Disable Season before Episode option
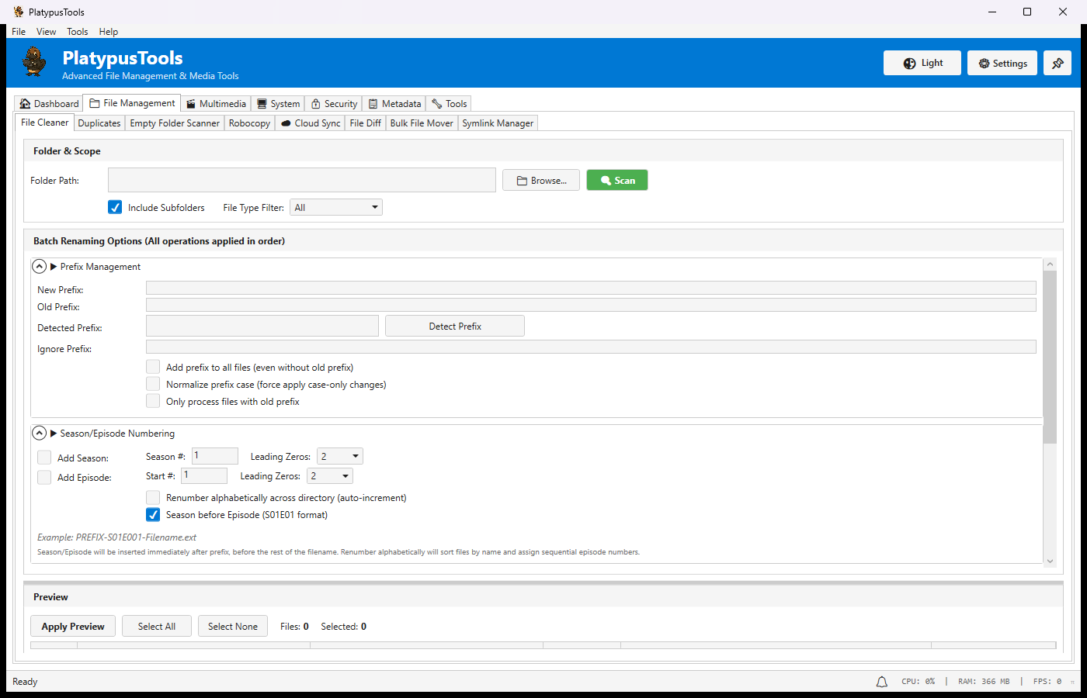Viewport: 1087px width, 698px height. click(154, 515)
